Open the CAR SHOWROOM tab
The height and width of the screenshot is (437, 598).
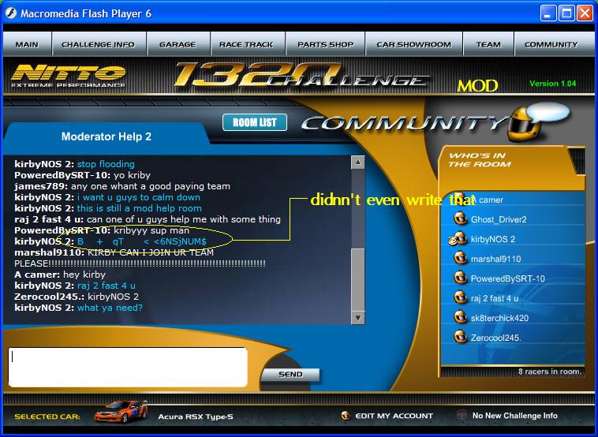(x=414, y=44)
